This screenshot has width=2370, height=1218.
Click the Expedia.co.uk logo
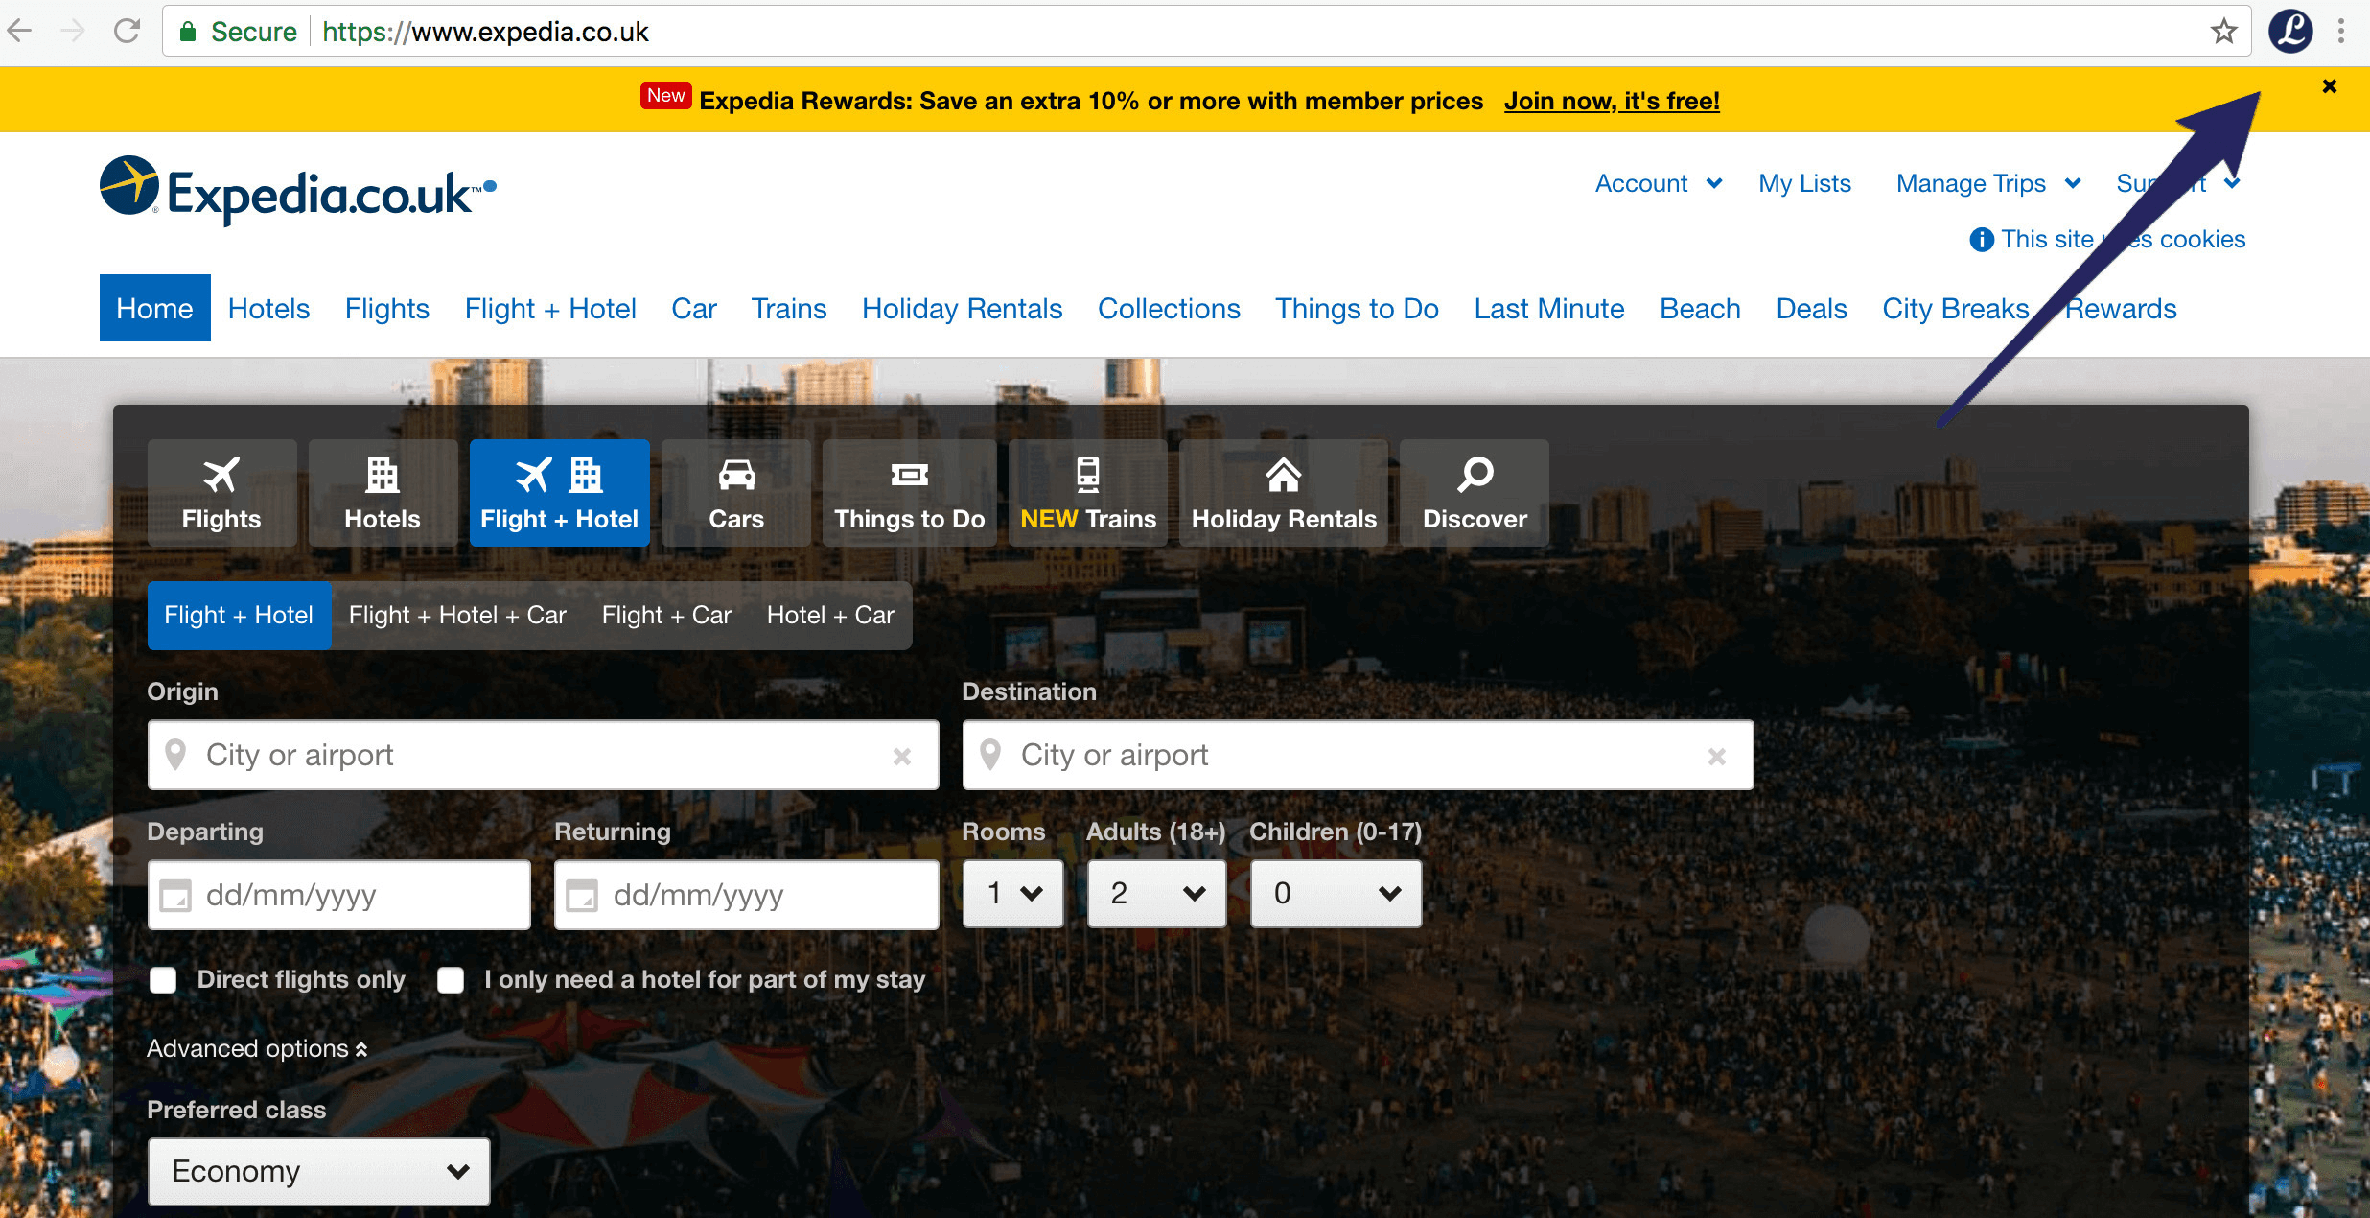tap(298, 190)
